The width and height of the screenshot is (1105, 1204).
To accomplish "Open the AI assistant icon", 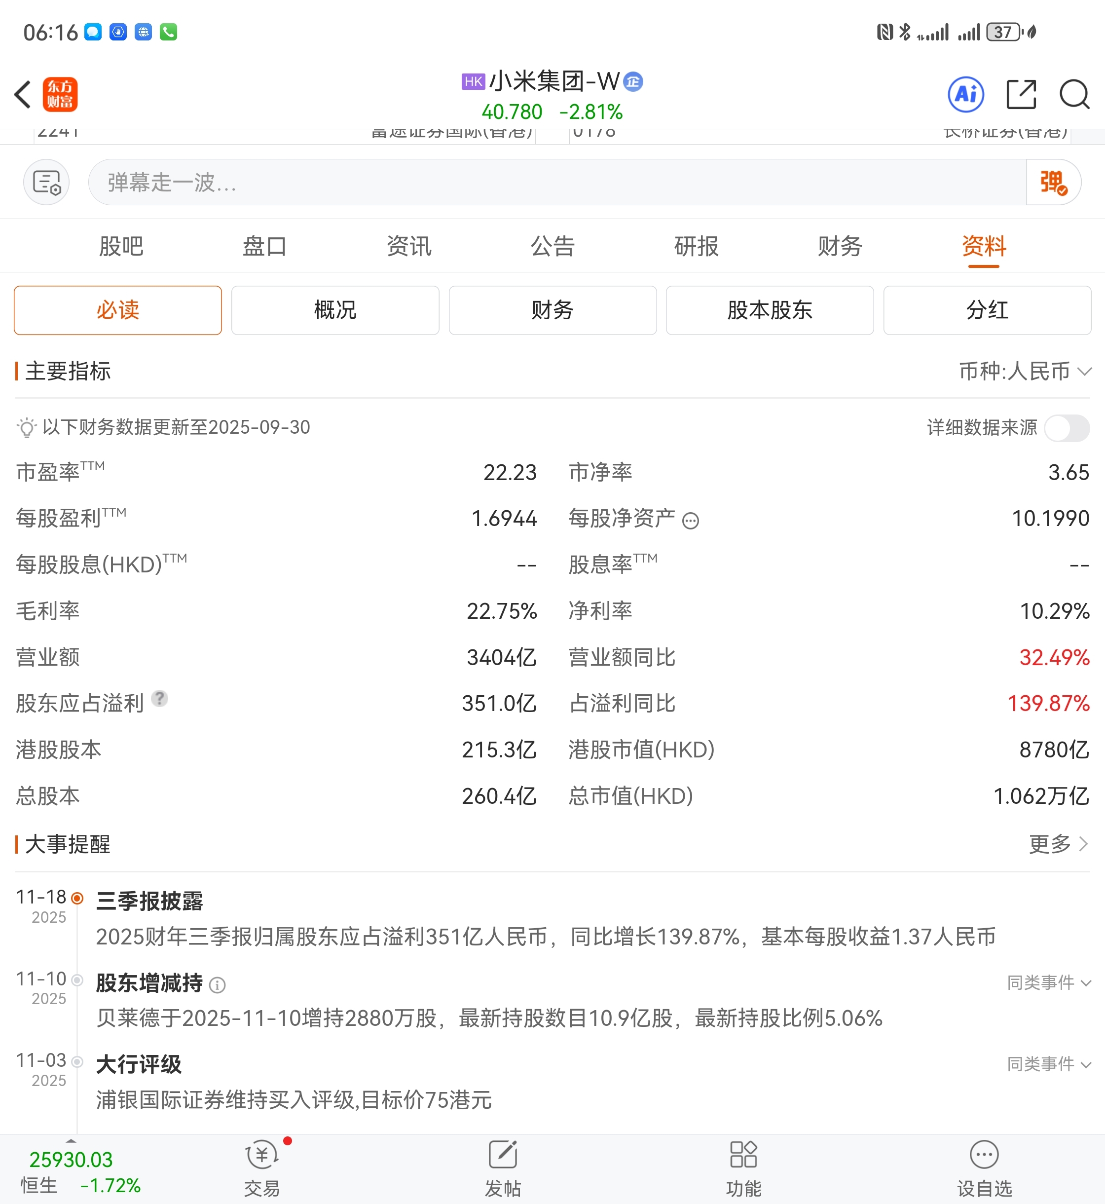I will [x=966, y=95].
